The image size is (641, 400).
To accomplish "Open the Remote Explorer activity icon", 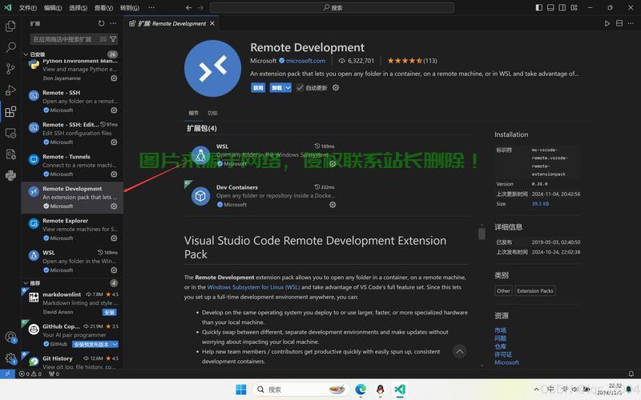I will pyautogui.click(x=10, y=133).
